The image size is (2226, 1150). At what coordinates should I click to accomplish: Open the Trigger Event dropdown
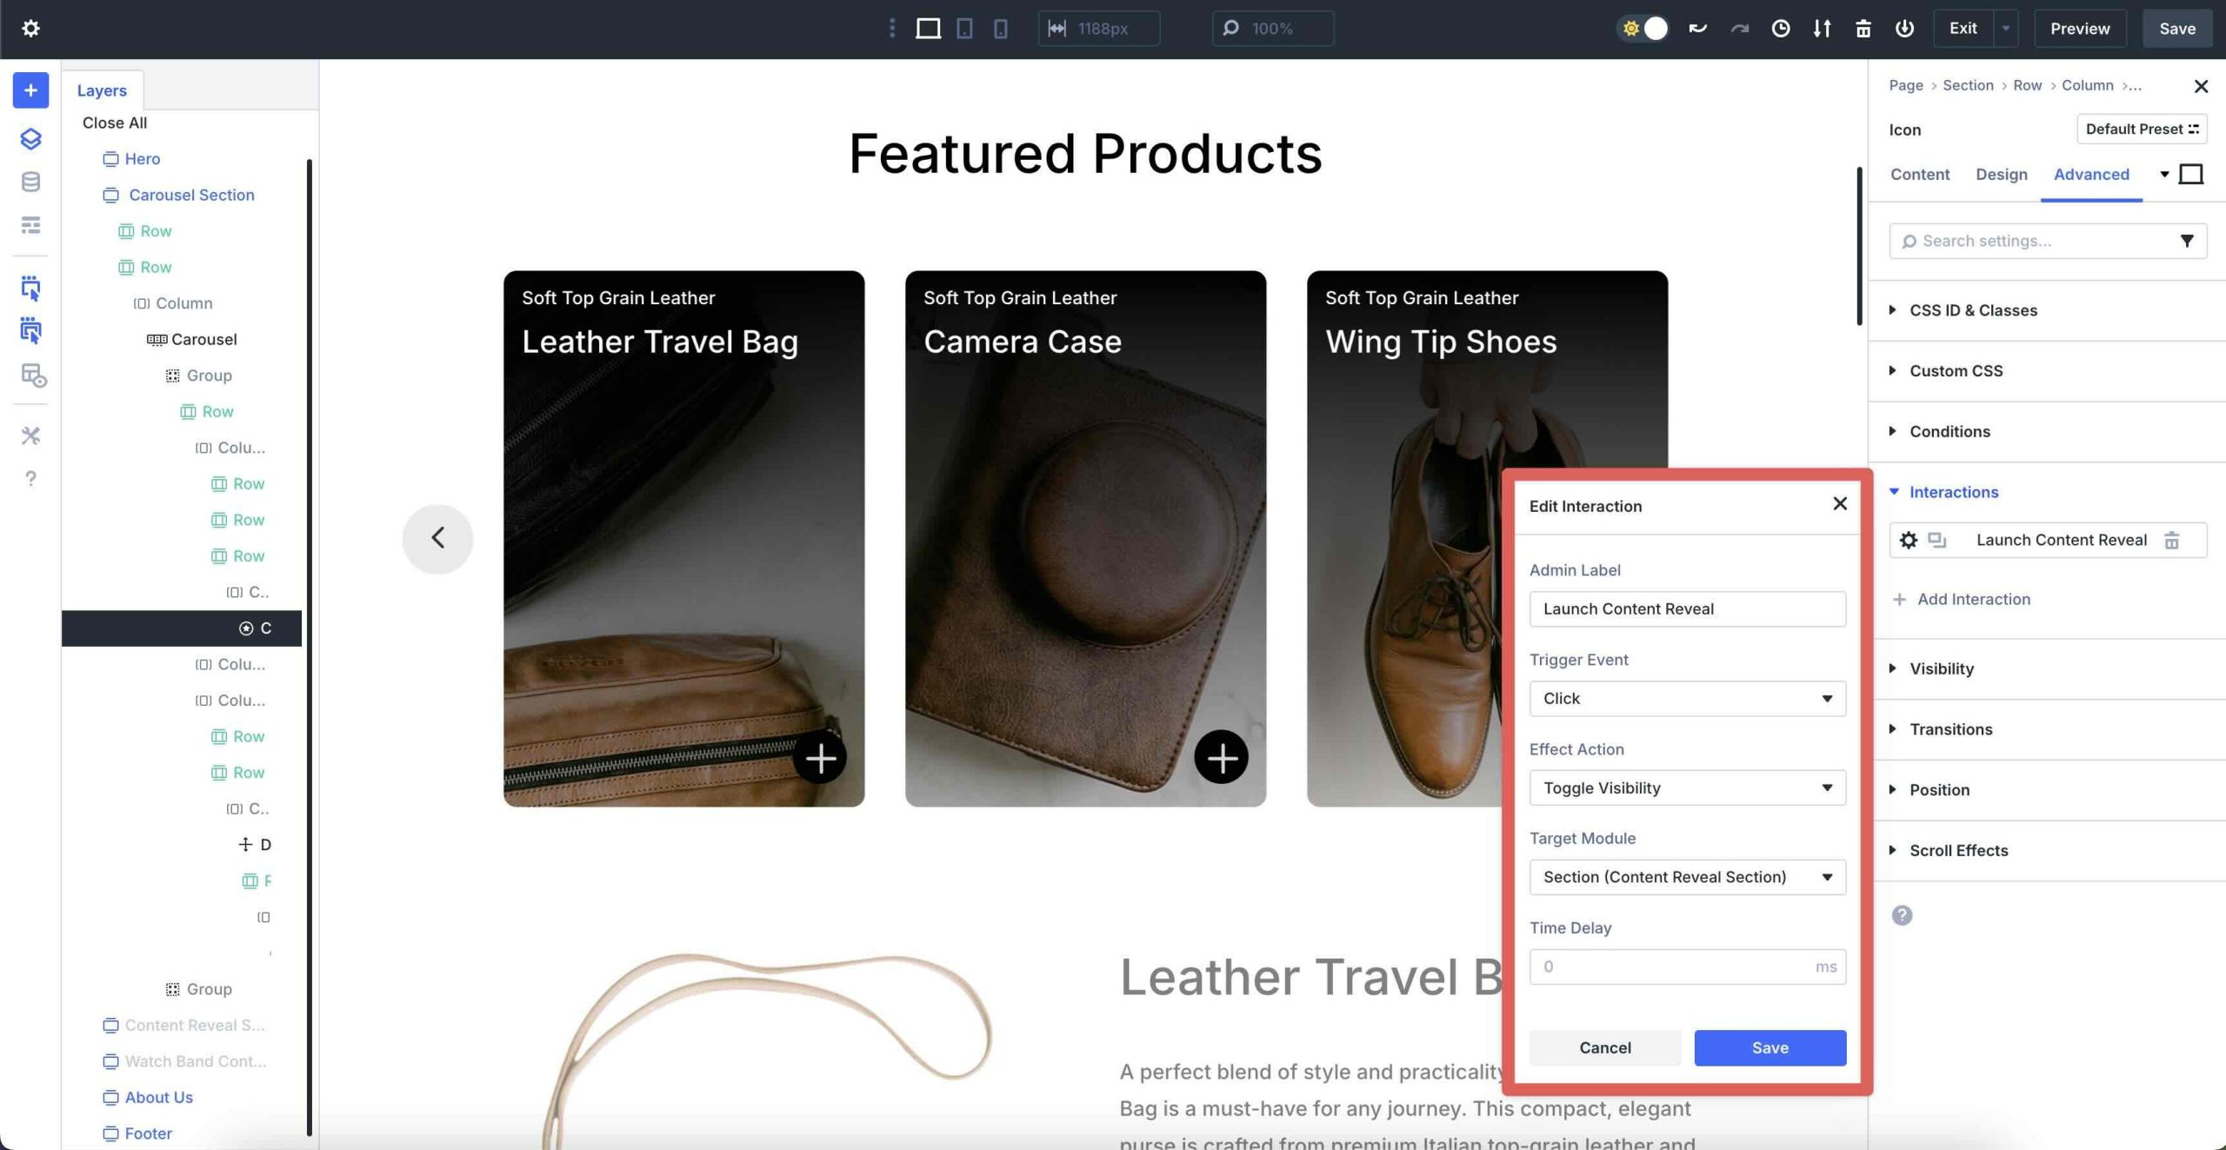coord(1687,698)
